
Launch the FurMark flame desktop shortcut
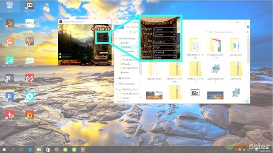[x=30, y=115]
